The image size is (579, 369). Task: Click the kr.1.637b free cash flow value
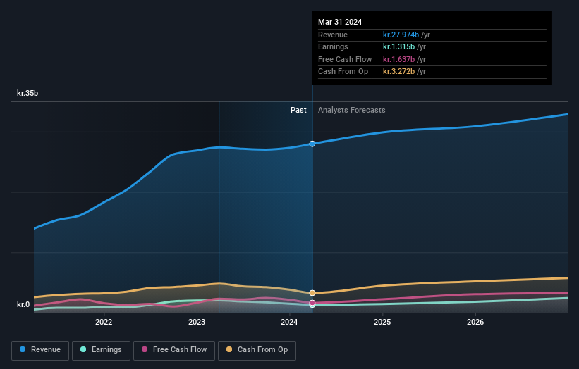(x=398, y=59)
